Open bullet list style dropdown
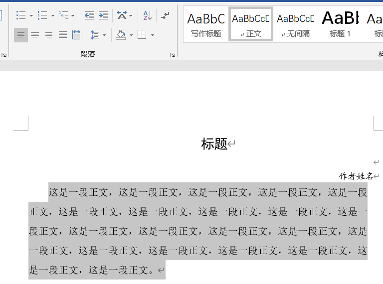This screenshot has width=383, height=284. pyautogui.click(x=31, y=15)
